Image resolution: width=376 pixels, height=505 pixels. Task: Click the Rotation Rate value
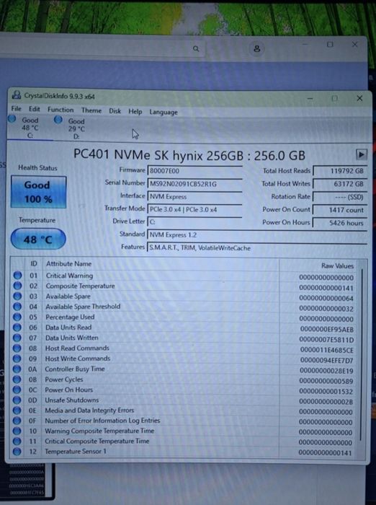click(x=340, y=197)
